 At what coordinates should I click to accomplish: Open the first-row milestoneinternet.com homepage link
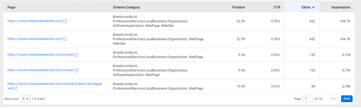[x=35, y=21]
